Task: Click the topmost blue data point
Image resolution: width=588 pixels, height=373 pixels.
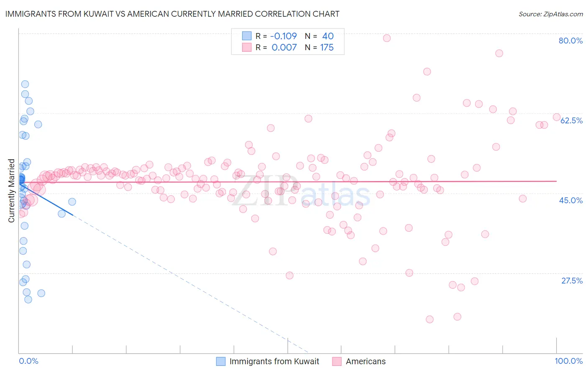Action: 25,84
